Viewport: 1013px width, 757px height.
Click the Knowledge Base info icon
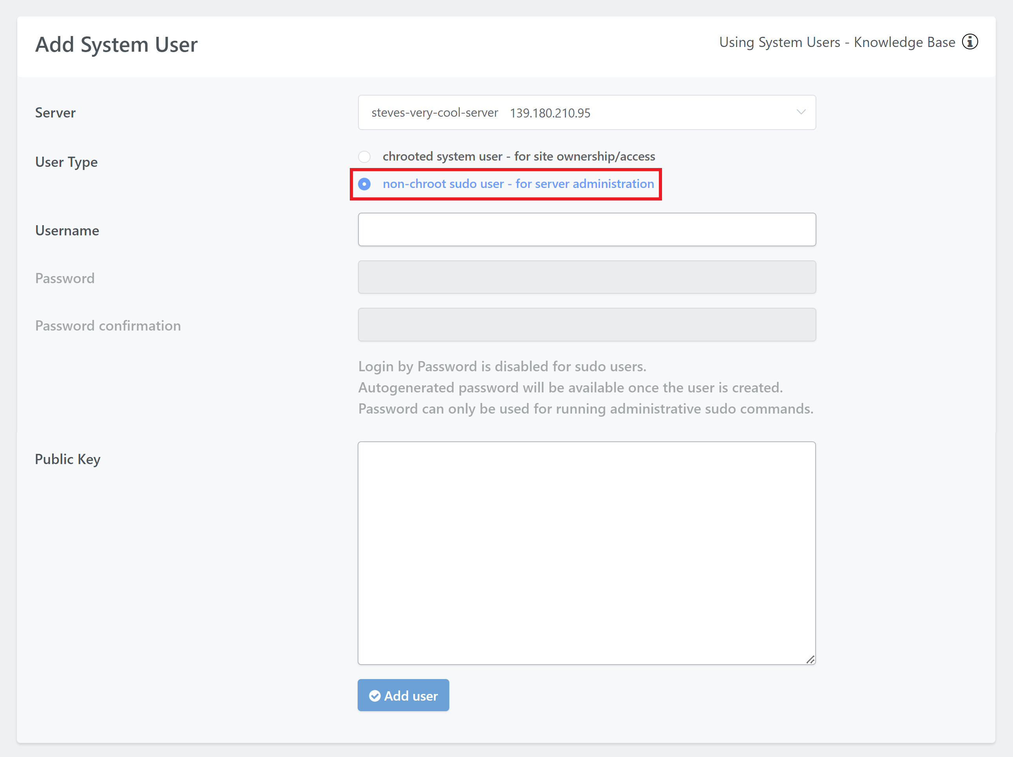pyautogui.click(x=970, y=42)
